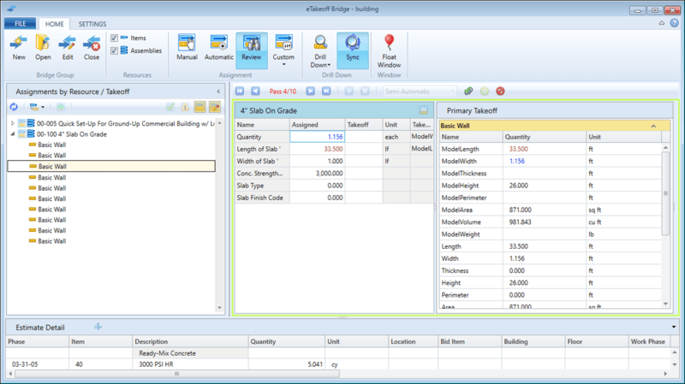
Task: Click the Close bridge group icon
Action: (x=92, y=48)
